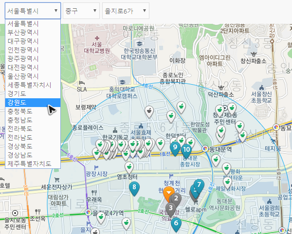This screenshot has height=234, width=292.
Task: Open the 종구 district dropdown
Action: (x=81, y=11)
